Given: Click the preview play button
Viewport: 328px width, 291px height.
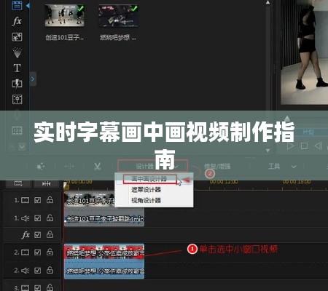Looking at the screenshot, I should [x=290, y=146].
